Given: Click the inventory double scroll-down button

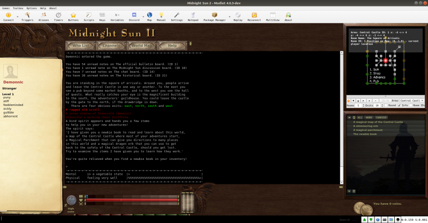Looking at the screenshot, I should [354, 191].
